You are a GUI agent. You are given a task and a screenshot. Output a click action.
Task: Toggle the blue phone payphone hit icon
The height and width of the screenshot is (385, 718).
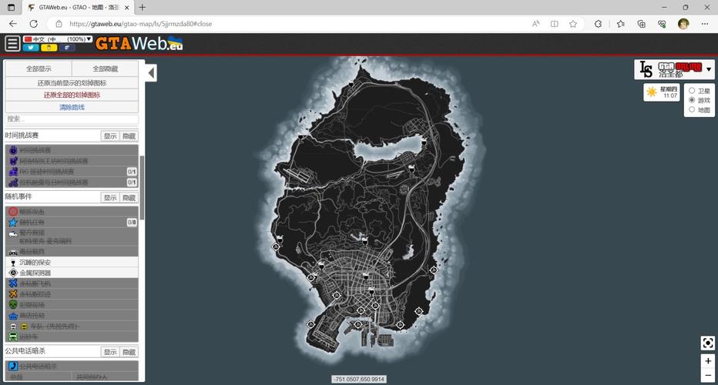pyautogui.click(x=13, y=366)
